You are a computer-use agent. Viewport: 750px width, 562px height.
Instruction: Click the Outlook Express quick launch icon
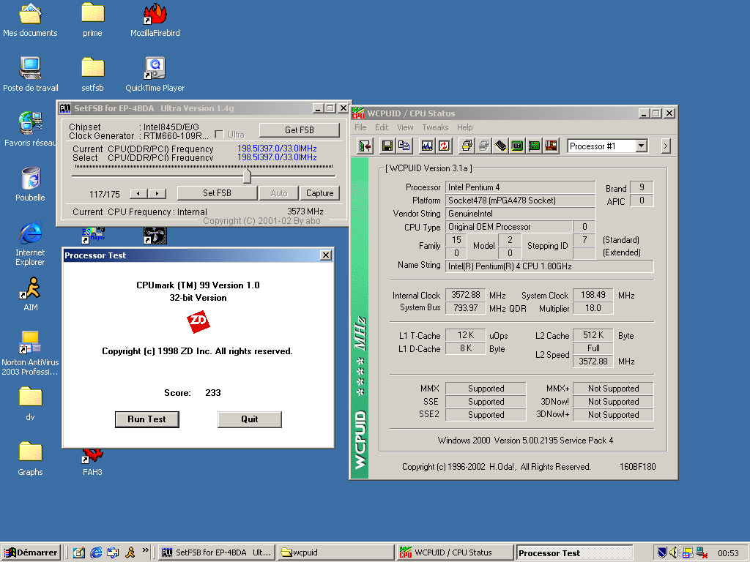pos(113,552)
